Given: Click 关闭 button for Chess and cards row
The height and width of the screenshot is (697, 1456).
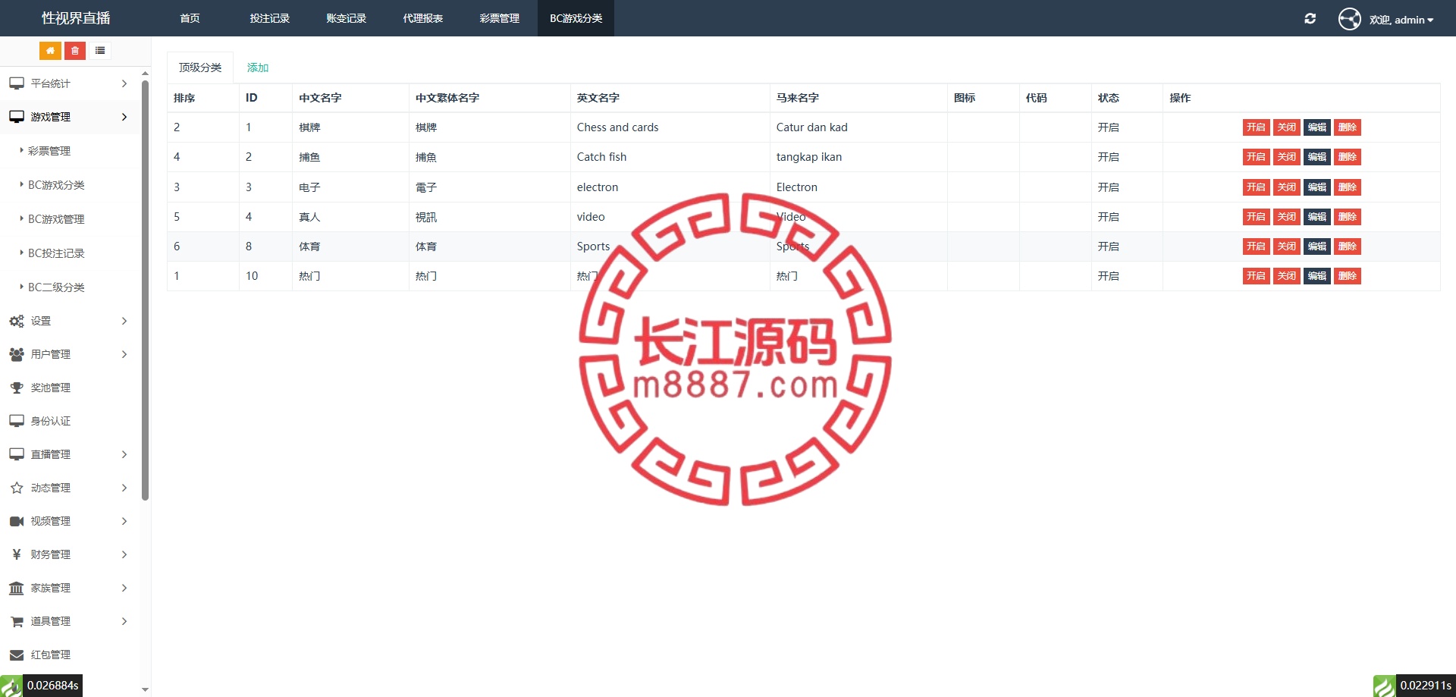Looking at the screenshot, I should point(1287,127).
